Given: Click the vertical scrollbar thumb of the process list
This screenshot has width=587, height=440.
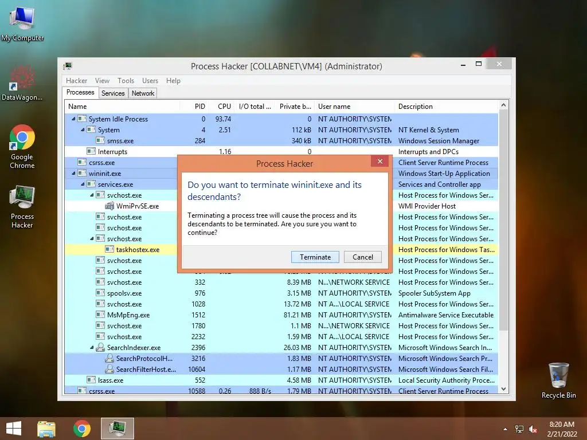Looking at the screenshot, I should pyautogui.click(x=503, y=219).
